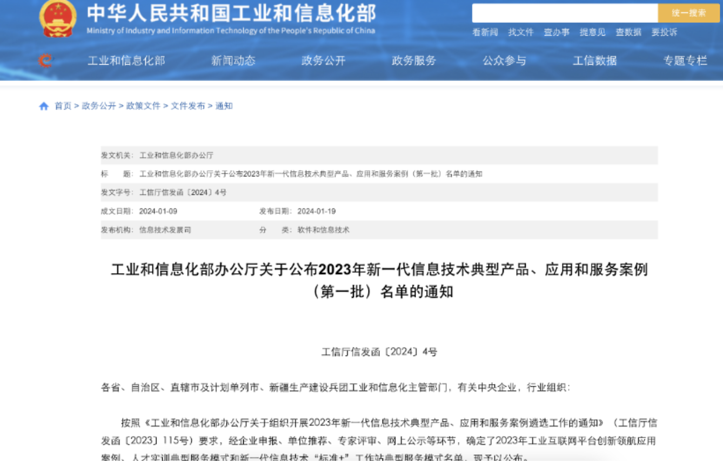Open the 工业和信息化部 navigation menu
Viewport: 723px width, 463px height.
point(126,60)
